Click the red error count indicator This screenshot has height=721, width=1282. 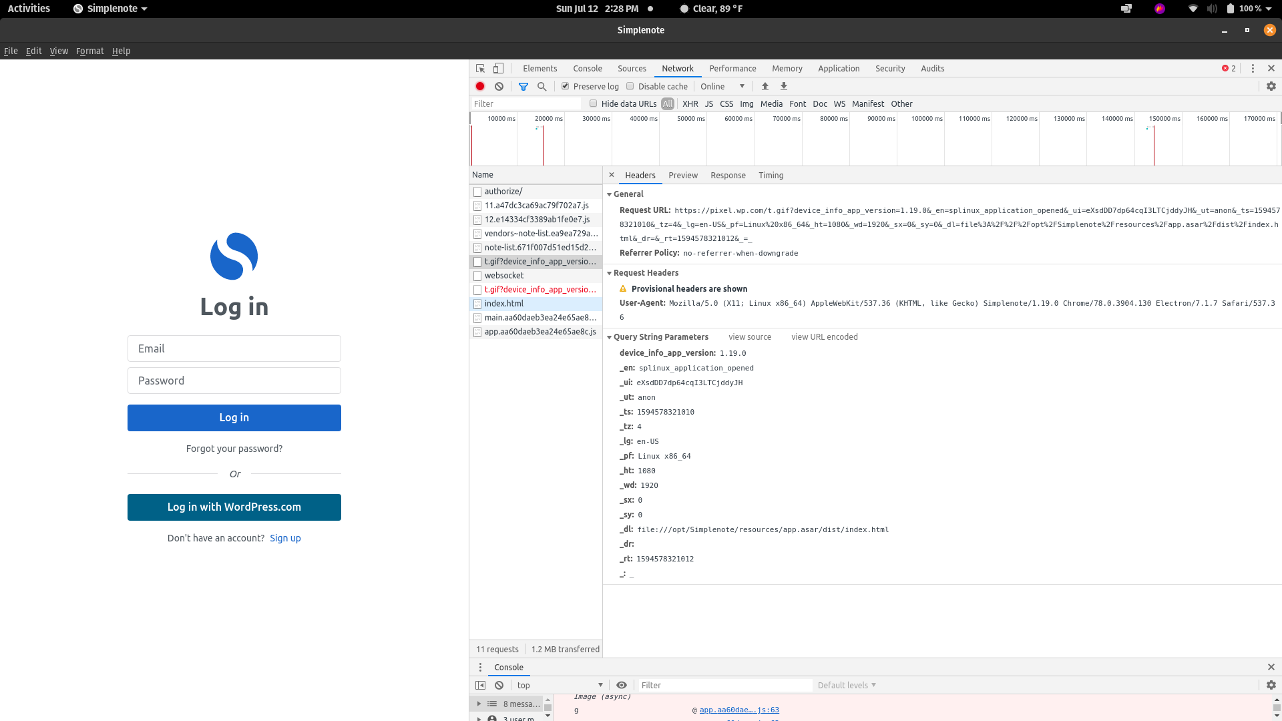point(1229,68)
